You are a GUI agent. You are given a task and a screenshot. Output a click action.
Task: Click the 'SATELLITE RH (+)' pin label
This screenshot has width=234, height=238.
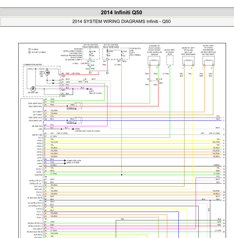click(x=35, y=223)
